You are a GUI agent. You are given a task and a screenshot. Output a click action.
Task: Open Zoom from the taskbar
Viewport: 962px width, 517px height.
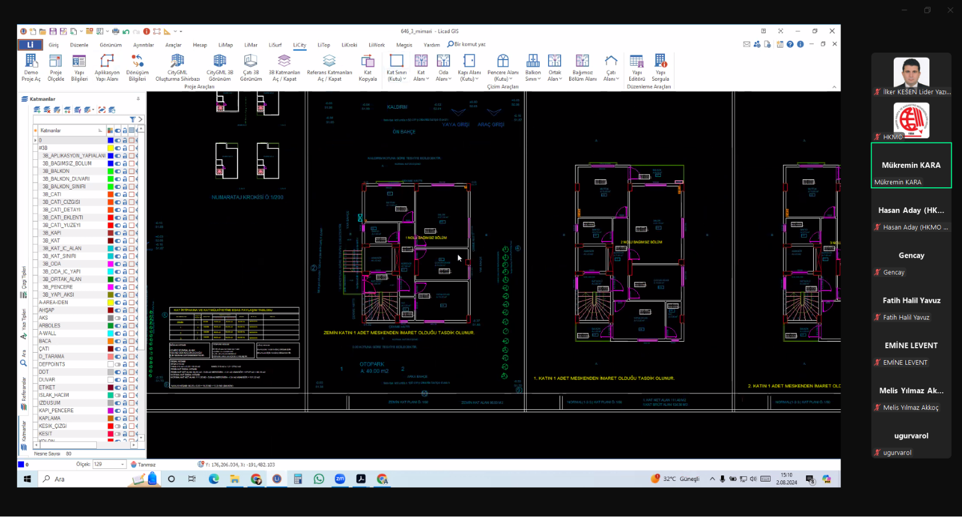coord(340,479)
